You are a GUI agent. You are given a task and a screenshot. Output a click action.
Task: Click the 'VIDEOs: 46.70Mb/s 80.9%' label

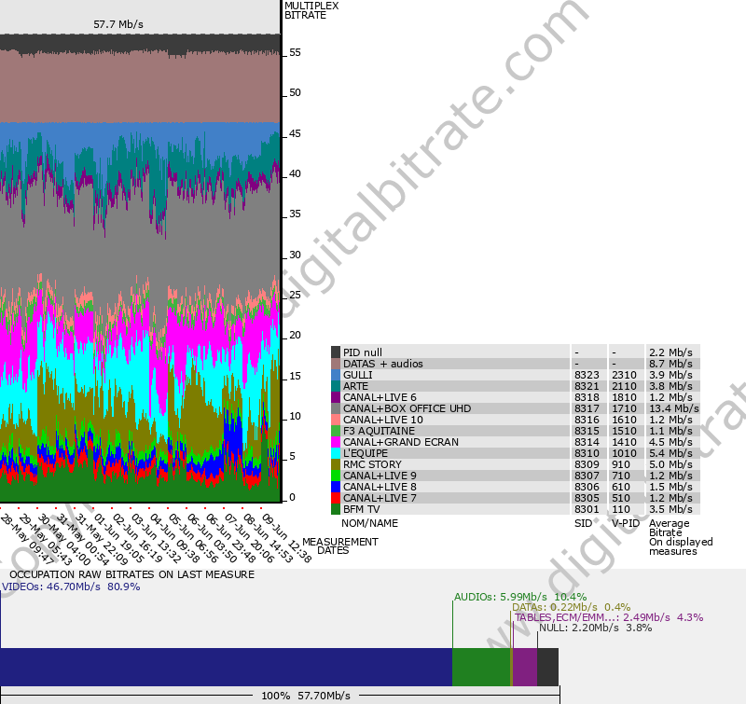tap(71, 587)
